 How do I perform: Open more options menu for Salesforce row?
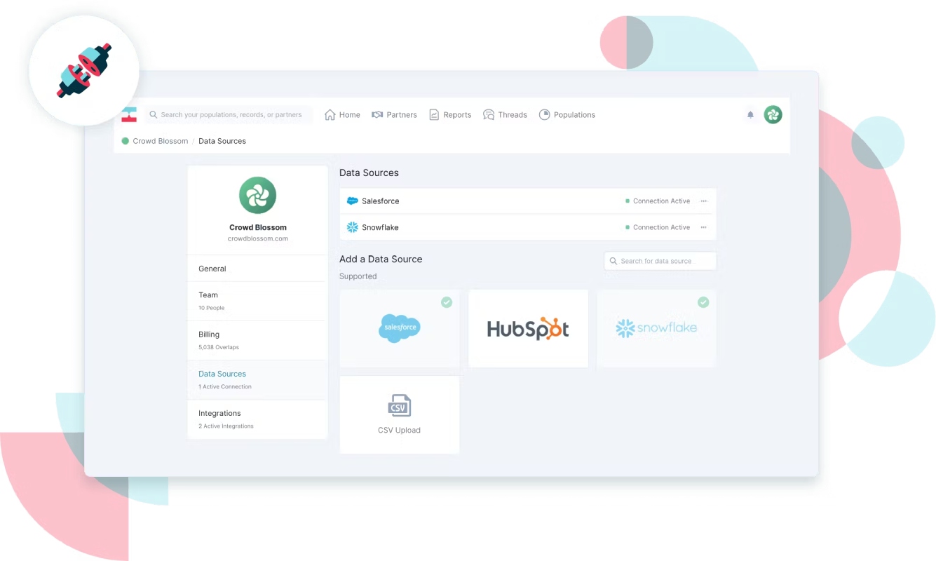click(704, 201)
